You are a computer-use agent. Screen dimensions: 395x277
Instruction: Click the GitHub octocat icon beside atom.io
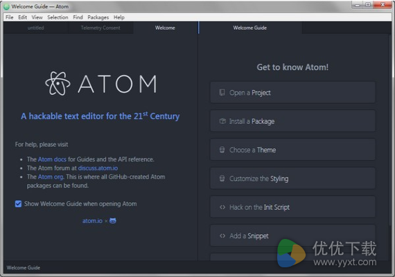click(x=113, y=221)
